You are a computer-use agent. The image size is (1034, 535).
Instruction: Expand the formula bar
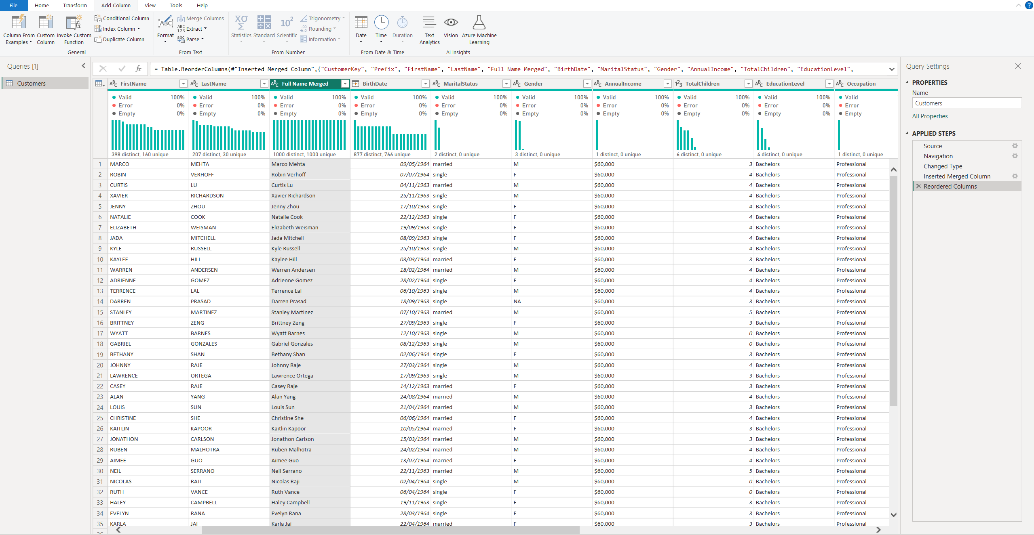pos(892,69)
